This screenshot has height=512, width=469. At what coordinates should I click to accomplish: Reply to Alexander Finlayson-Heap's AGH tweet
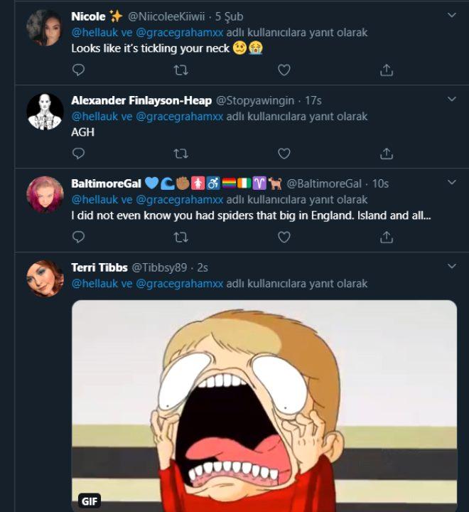point(78,154)
